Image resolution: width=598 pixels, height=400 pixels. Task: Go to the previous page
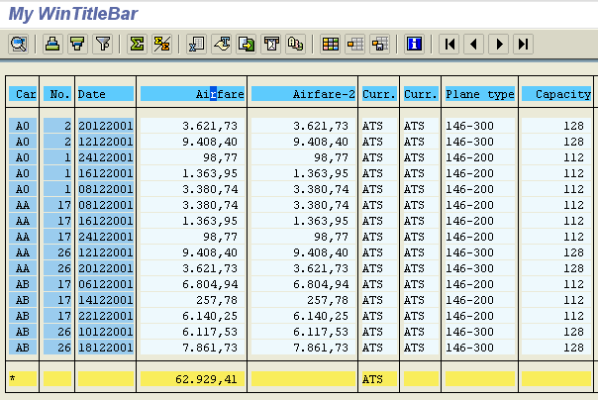pyautogui.click(x=473, y=44)
